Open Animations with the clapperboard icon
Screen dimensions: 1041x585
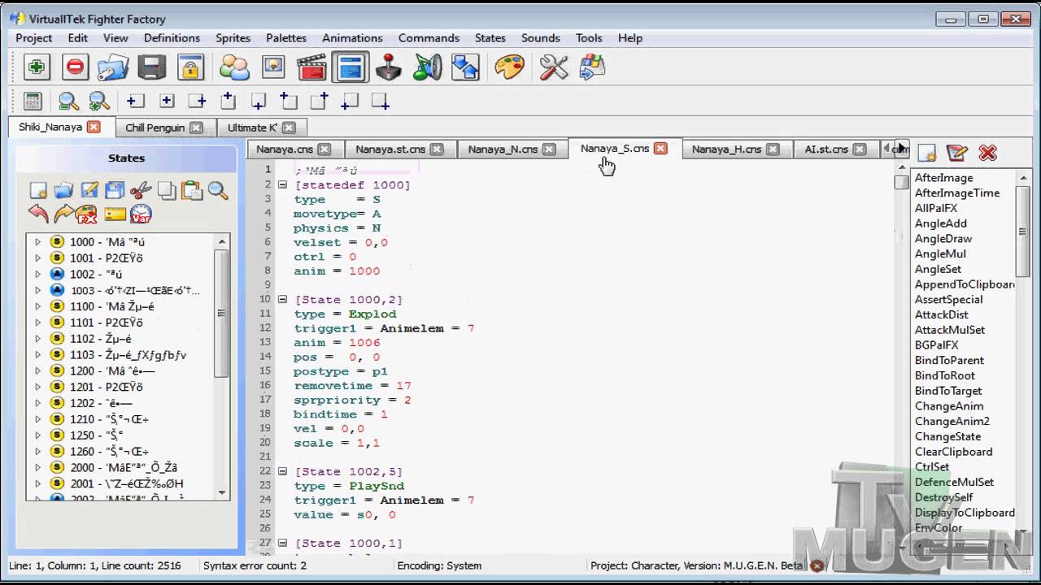point(311,67)
